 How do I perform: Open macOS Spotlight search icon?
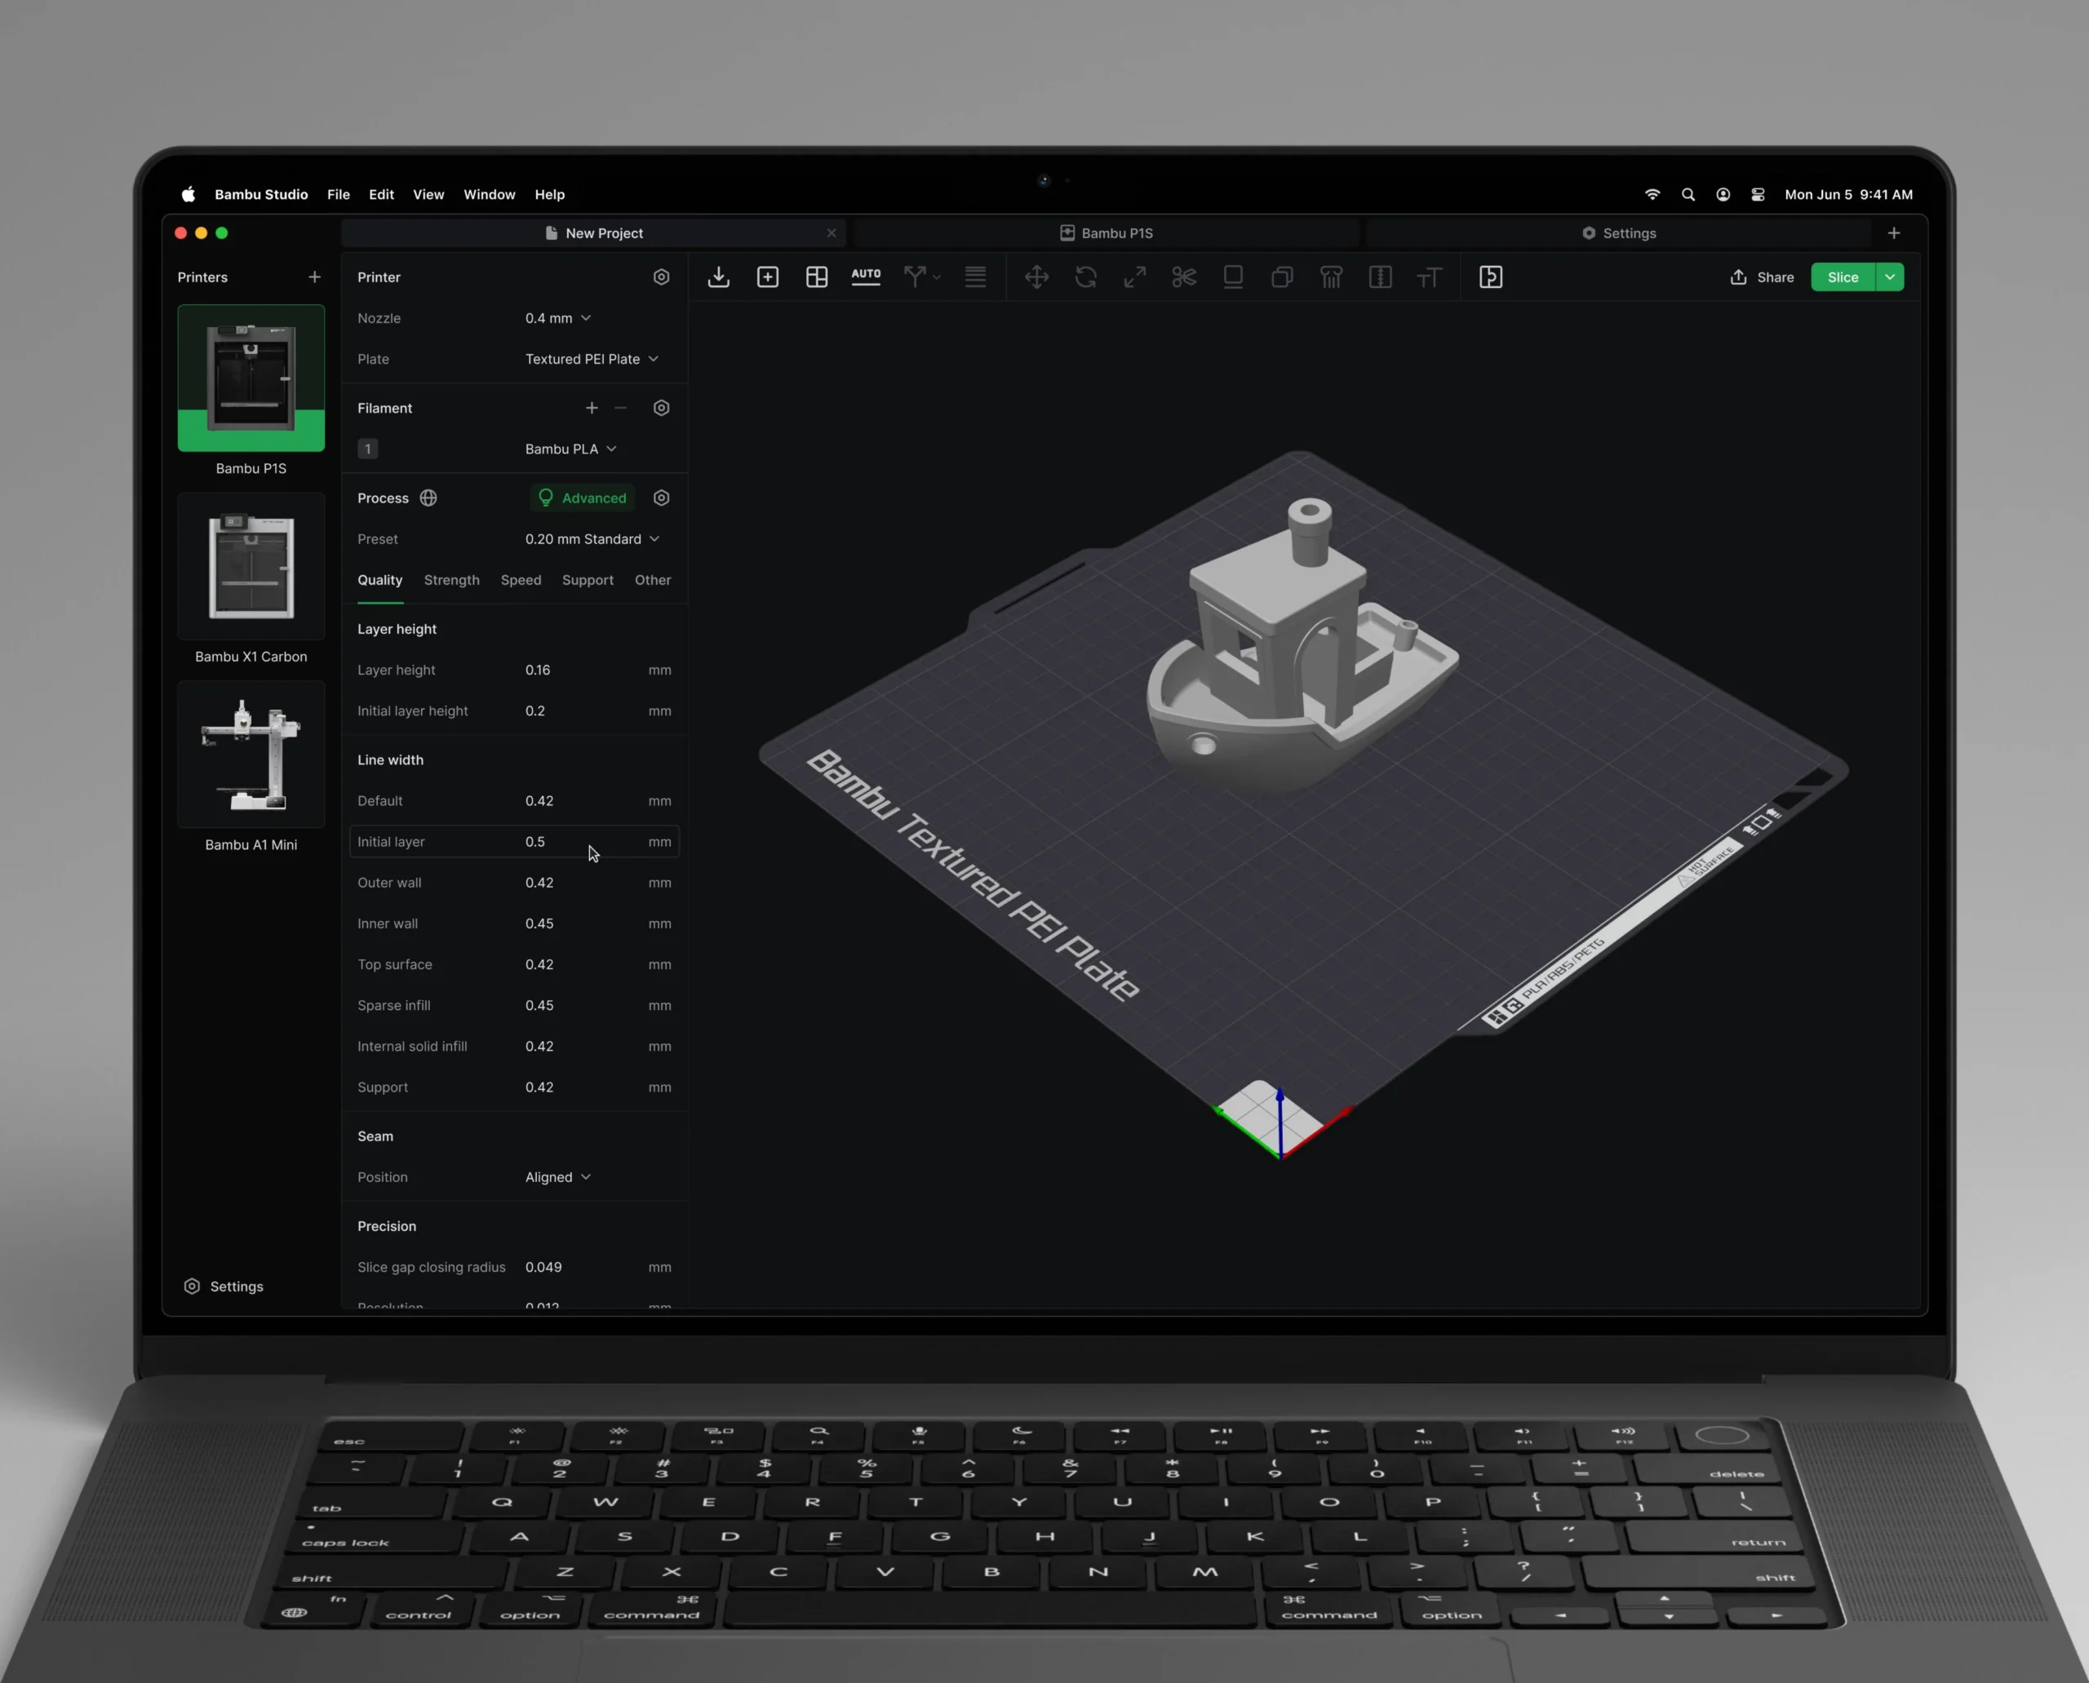[1688, 195]
